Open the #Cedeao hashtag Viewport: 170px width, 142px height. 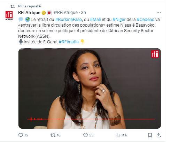click(x=145, y=20)
